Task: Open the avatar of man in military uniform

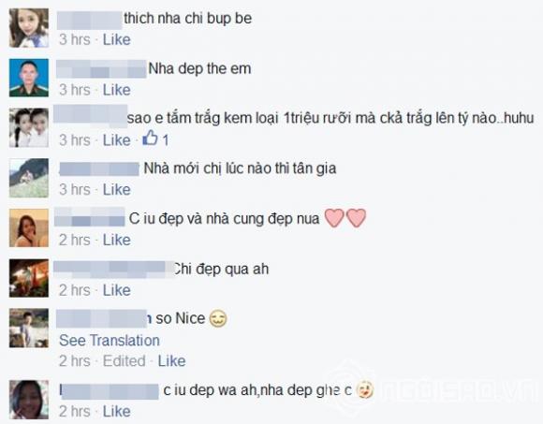Action: [x=29, y=78]
